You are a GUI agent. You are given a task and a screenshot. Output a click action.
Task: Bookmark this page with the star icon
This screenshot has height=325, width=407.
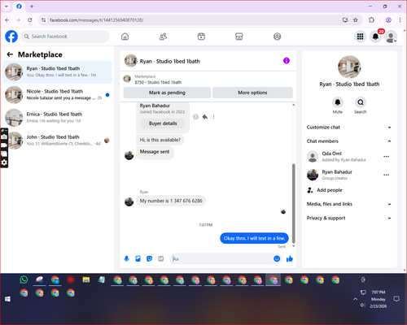point(356,19)
